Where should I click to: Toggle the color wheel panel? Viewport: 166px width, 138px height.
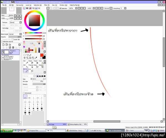24,8
